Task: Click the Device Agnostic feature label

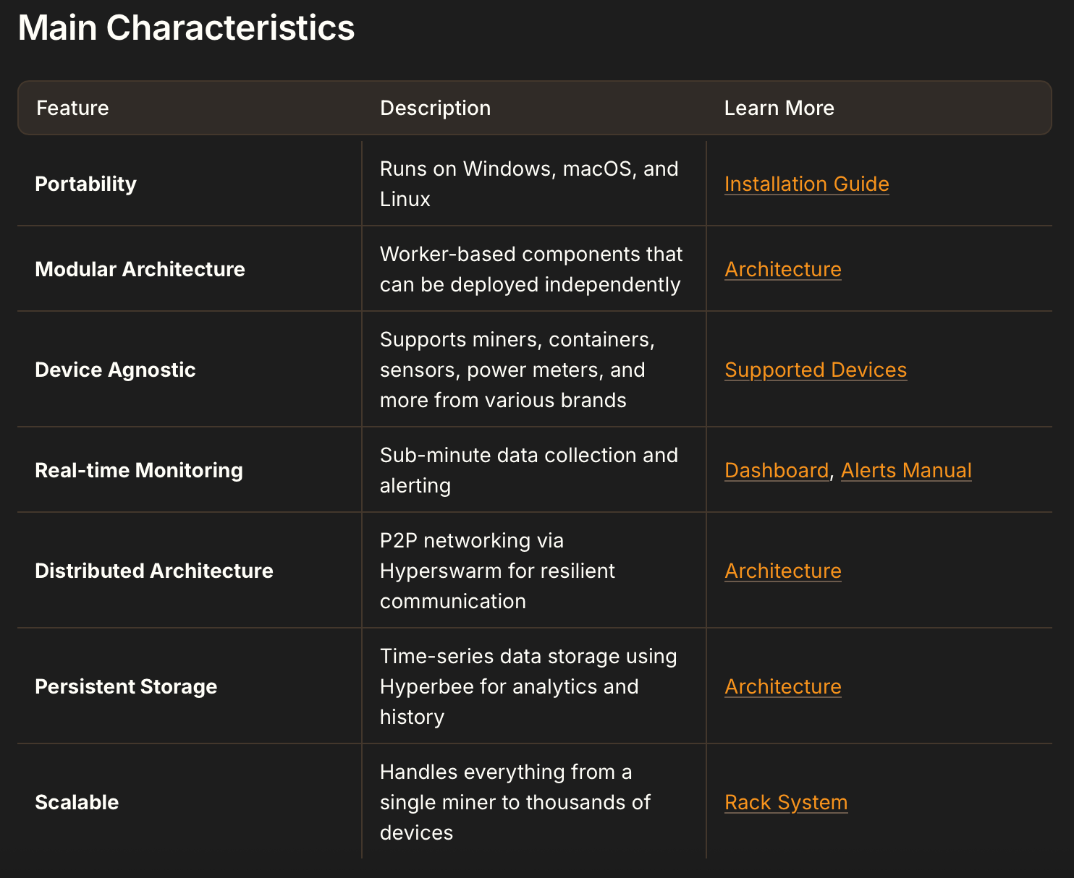Action: pyautogui.click(x=115, y=370)
